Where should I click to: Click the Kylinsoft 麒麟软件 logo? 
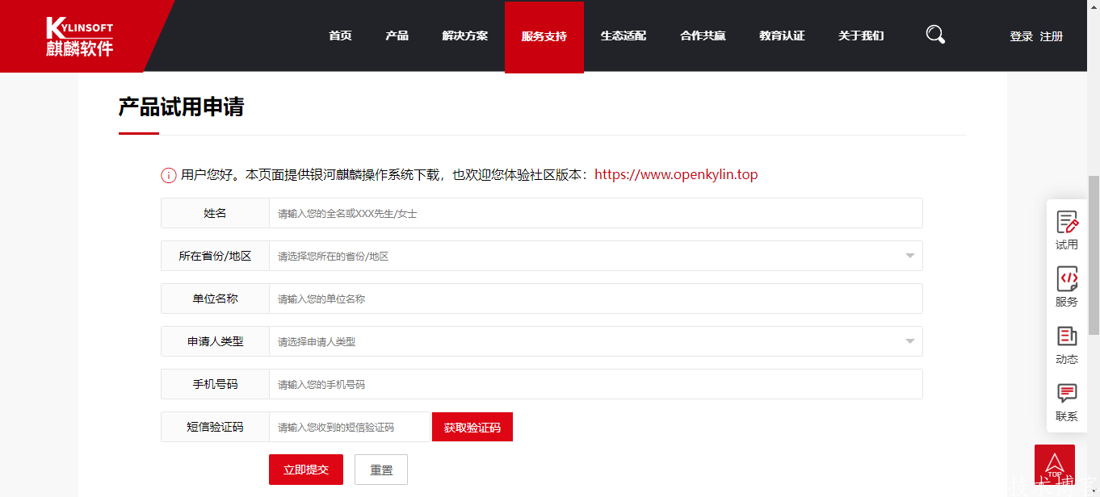click(79, 37)
